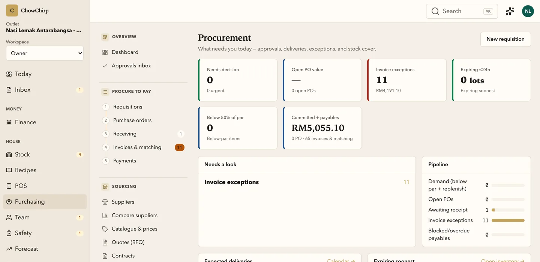Open the Today sidebar icon
This screenshot has height=262, width=540.
coord(9,74)
